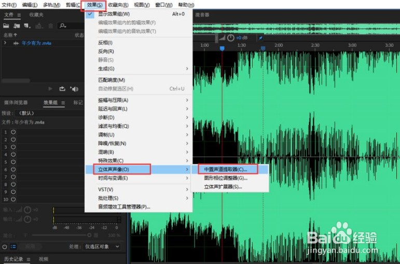
Task: Click the mix 干/湿 slider handle
Action: point(89,235)
